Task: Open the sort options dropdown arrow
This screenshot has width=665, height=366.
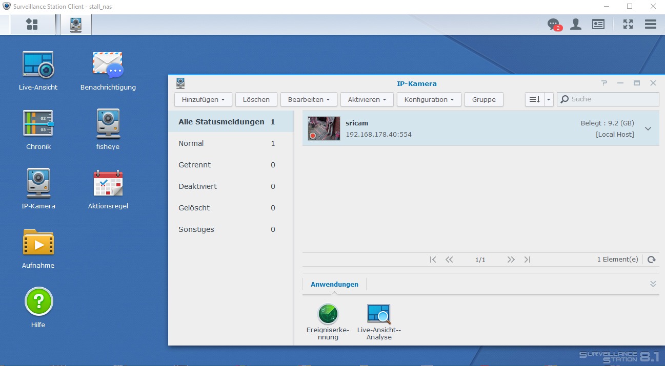Action: click(x=549, y=99)
